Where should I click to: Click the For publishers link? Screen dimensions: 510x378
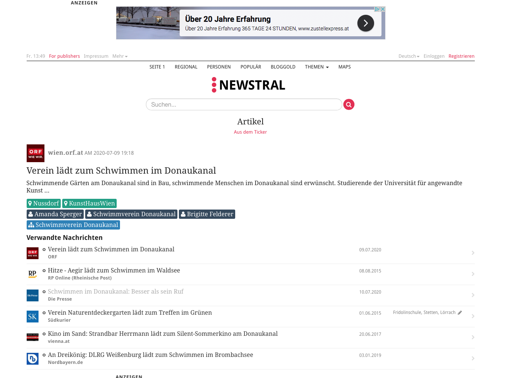(64, 56)
